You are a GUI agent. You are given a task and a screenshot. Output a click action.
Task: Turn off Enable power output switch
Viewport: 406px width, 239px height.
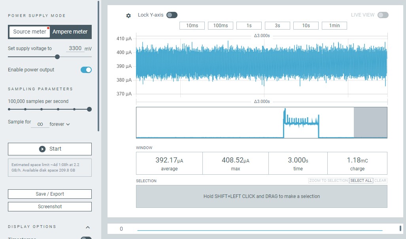click(x=86, y=70)
